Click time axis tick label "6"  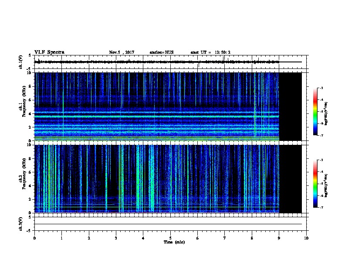[197, 238]
